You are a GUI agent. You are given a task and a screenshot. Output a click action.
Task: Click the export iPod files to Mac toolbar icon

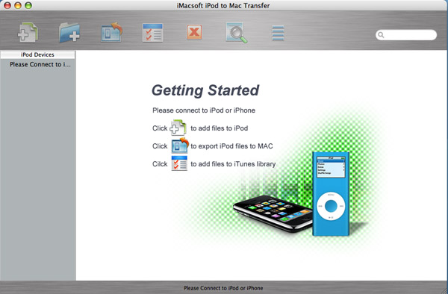[111, 32]
